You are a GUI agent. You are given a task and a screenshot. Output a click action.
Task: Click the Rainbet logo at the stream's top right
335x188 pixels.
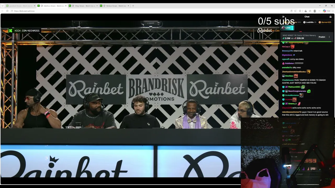pyautogui.click(x=265, y=30)
